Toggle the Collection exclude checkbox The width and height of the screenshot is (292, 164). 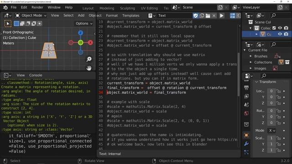(x=274, y=28)
